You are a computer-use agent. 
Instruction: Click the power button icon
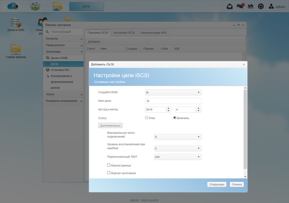[261, 7]
